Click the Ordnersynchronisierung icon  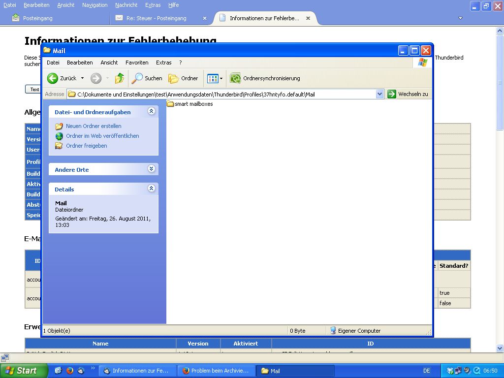pos(235,78)
